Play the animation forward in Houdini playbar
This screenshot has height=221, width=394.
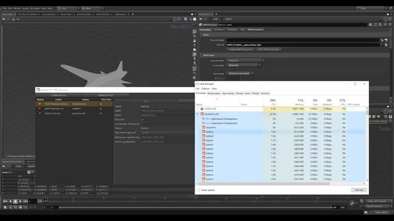click(20, 201)
